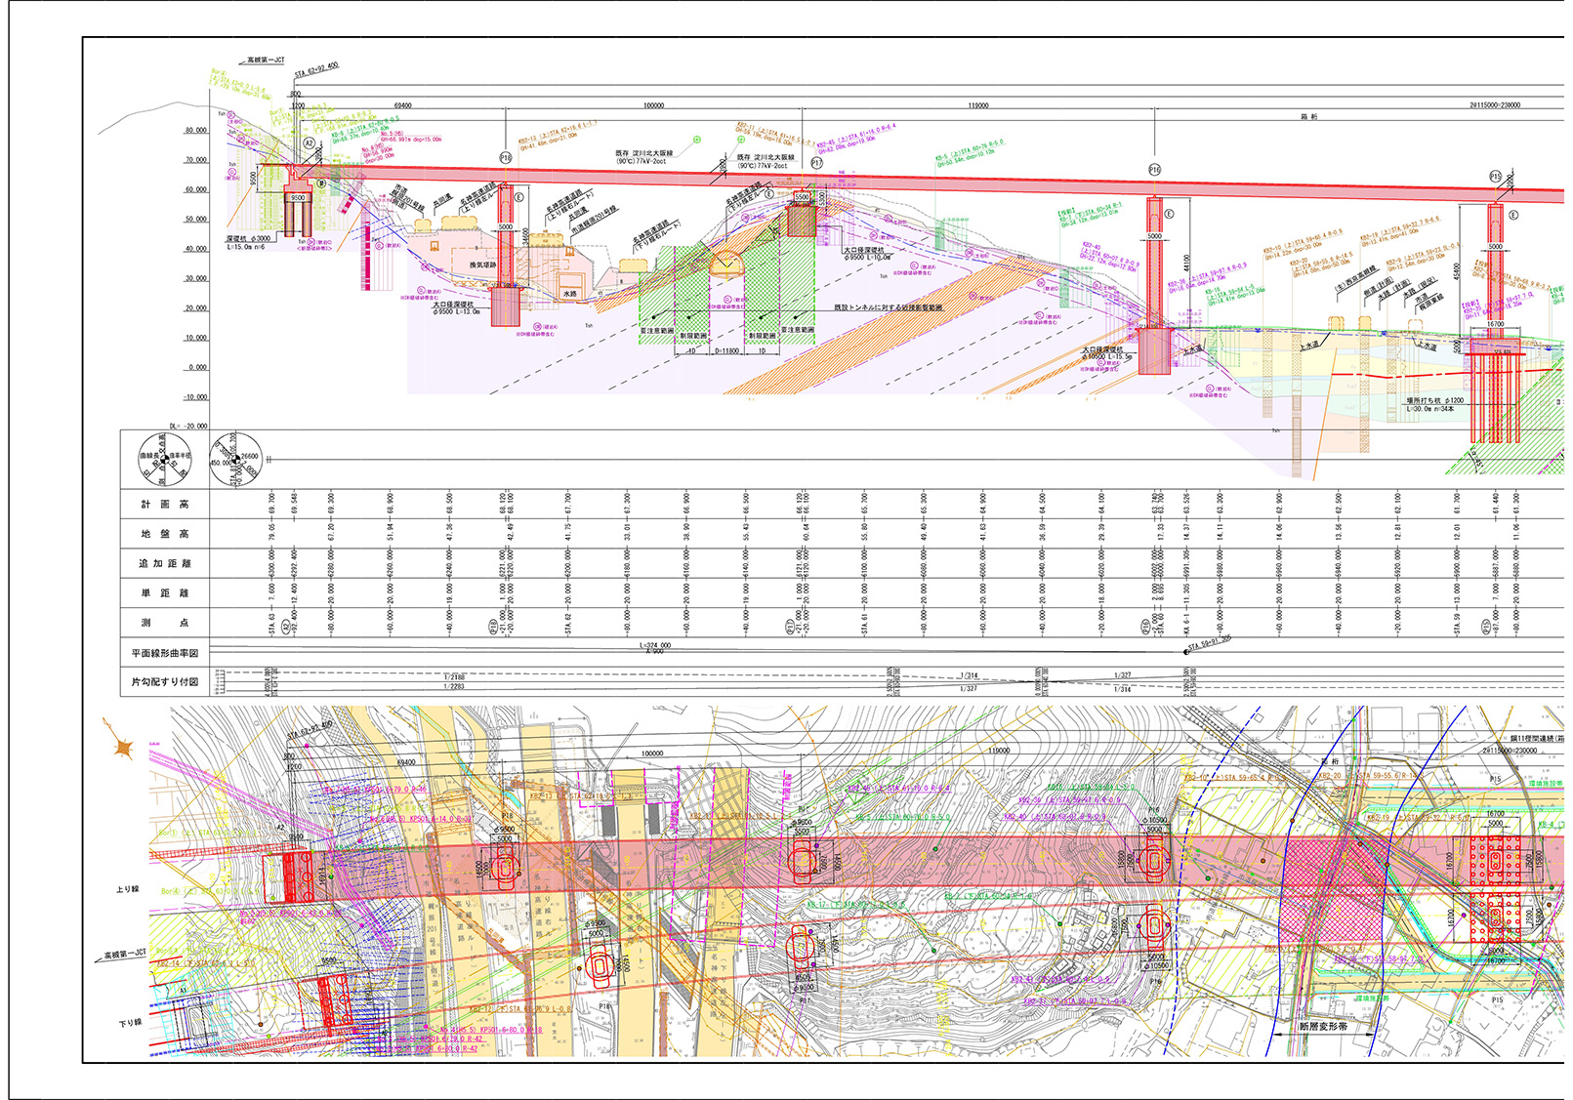The image size is (1573, 1100).
Task: Click the circular curve data symbol showing 26600
Action: pyautogui.click(x=235, y=460)
